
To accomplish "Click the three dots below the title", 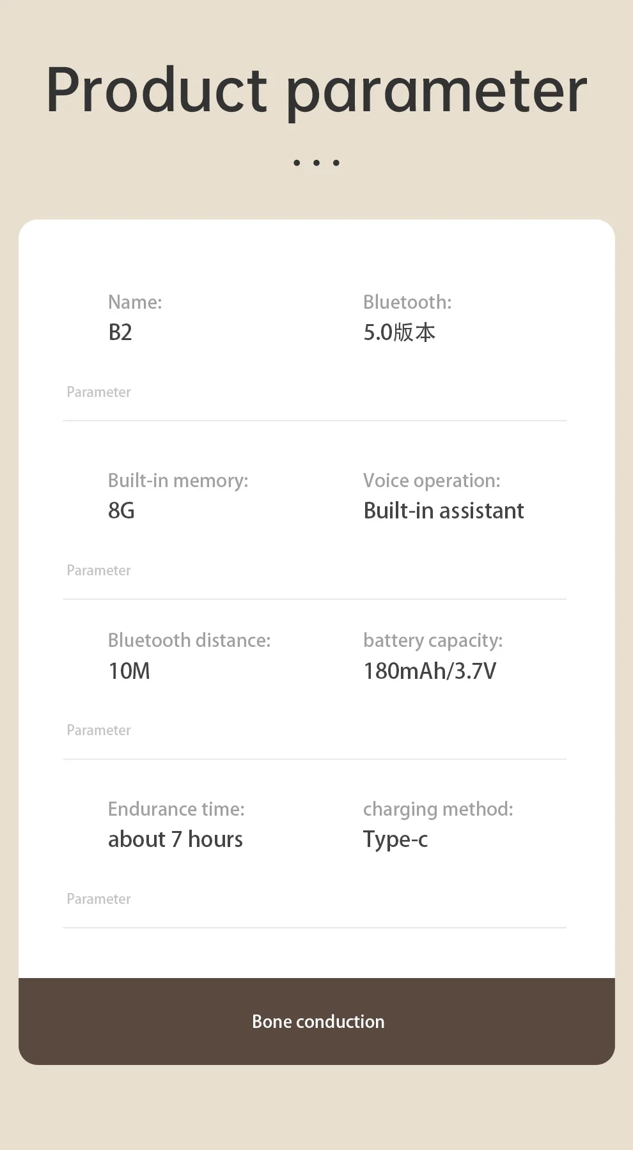I will tap(316, 163).
